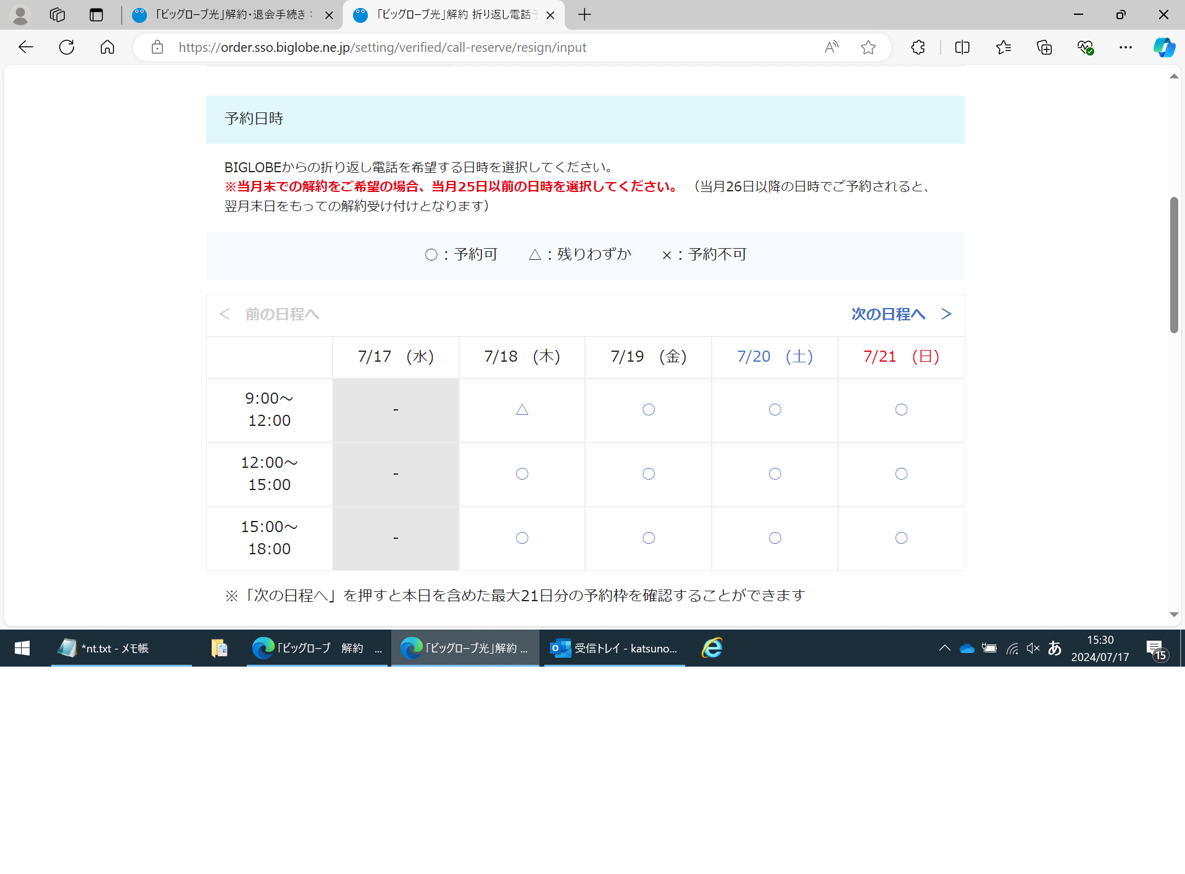Open Outlook 受信トレイ from taskbar

click(x=614, y=648)
